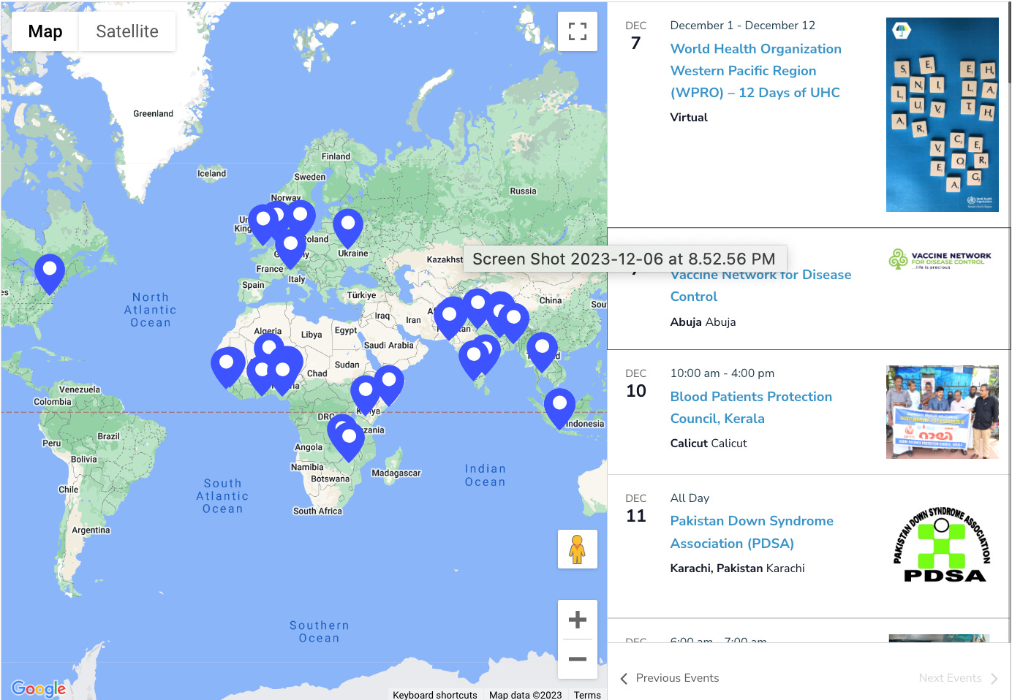Click the pin nearest the Tanzania label

[x=349, y=441]
